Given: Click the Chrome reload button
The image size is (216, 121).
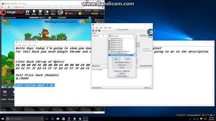Looking at the screenshot, I should [9, 7].
